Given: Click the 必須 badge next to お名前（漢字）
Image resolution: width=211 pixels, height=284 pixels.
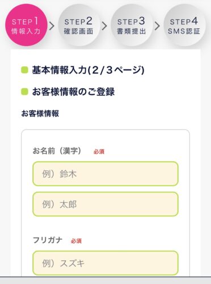Looking at the screenshot, I should [99, 152].
